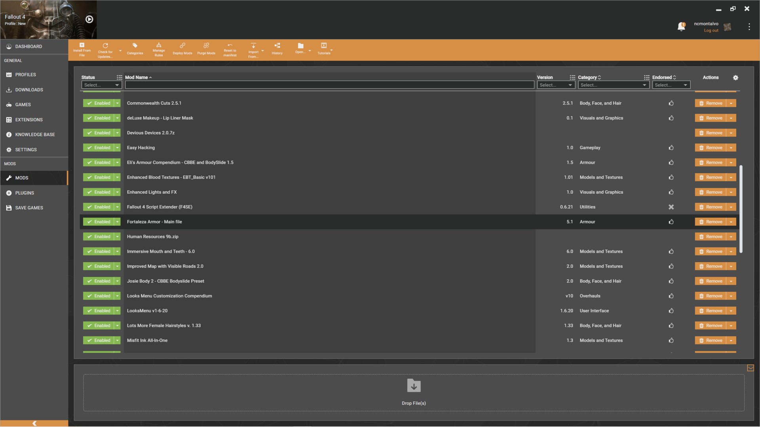Collapse the drop zone panel icon

coord(750,368)
